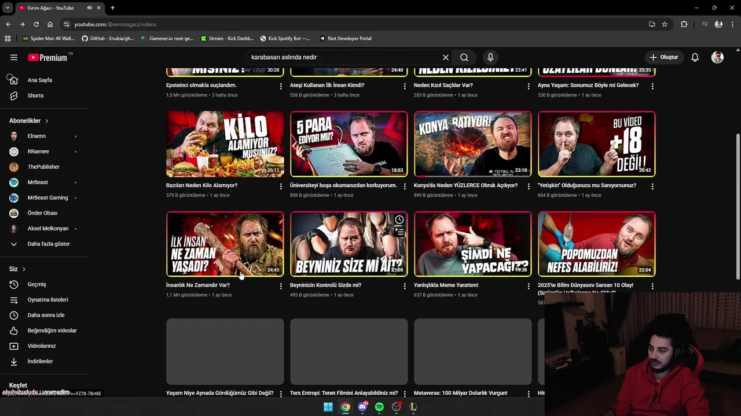Viewport: 741px width, 416px height.
Task: Open Videolarınız page
Action: [x=42, y=346]
